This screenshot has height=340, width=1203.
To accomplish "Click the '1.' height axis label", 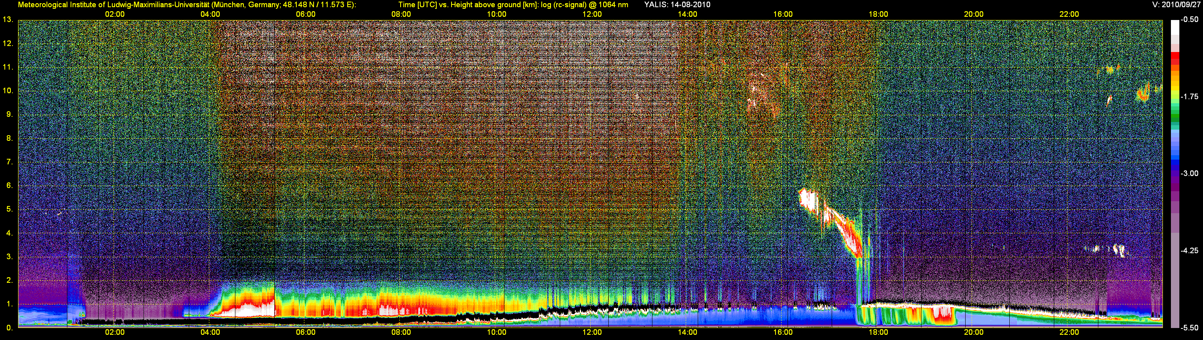I will 9,304.
